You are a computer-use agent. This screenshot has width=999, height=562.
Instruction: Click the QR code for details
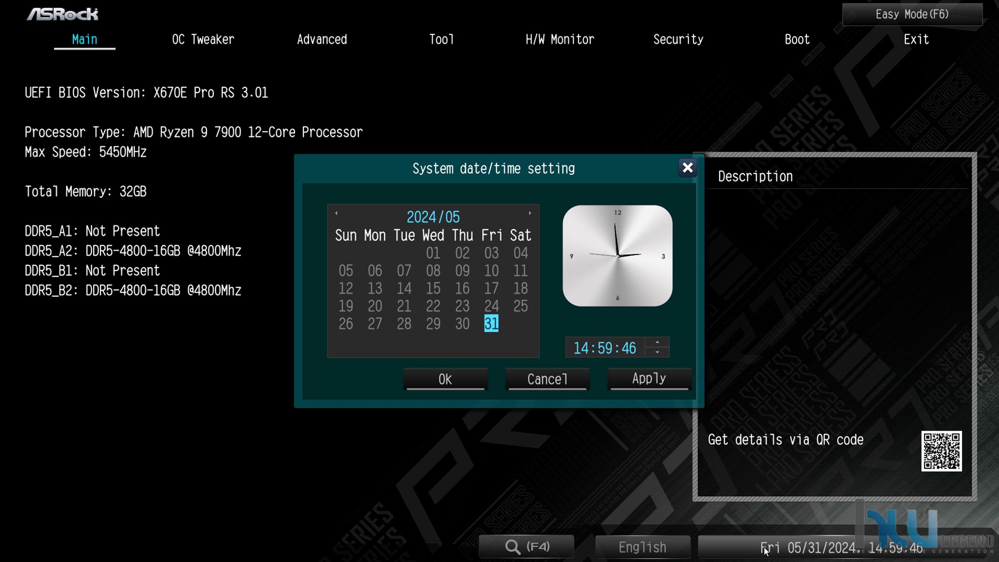[941, 451]
